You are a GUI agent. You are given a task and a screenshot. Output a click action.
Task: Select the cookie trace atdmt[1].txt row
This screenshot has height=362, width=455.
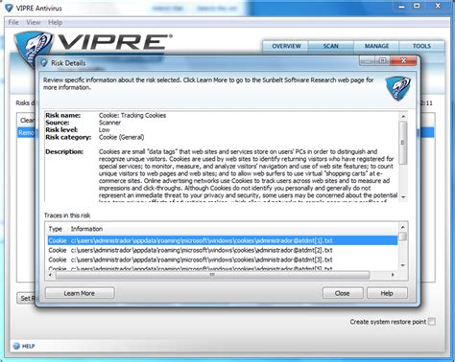click(x=223, y=240)
